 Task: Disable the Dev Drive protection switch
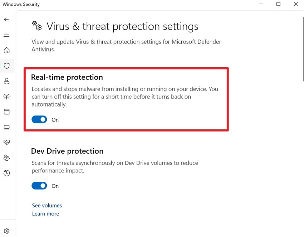point(39,186)
